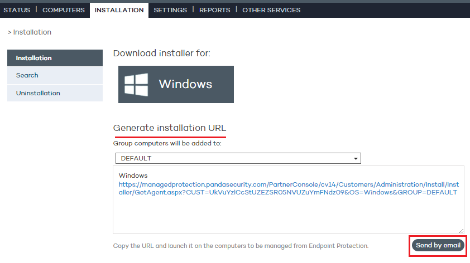Open the STATUS tab

pos(17,10)
